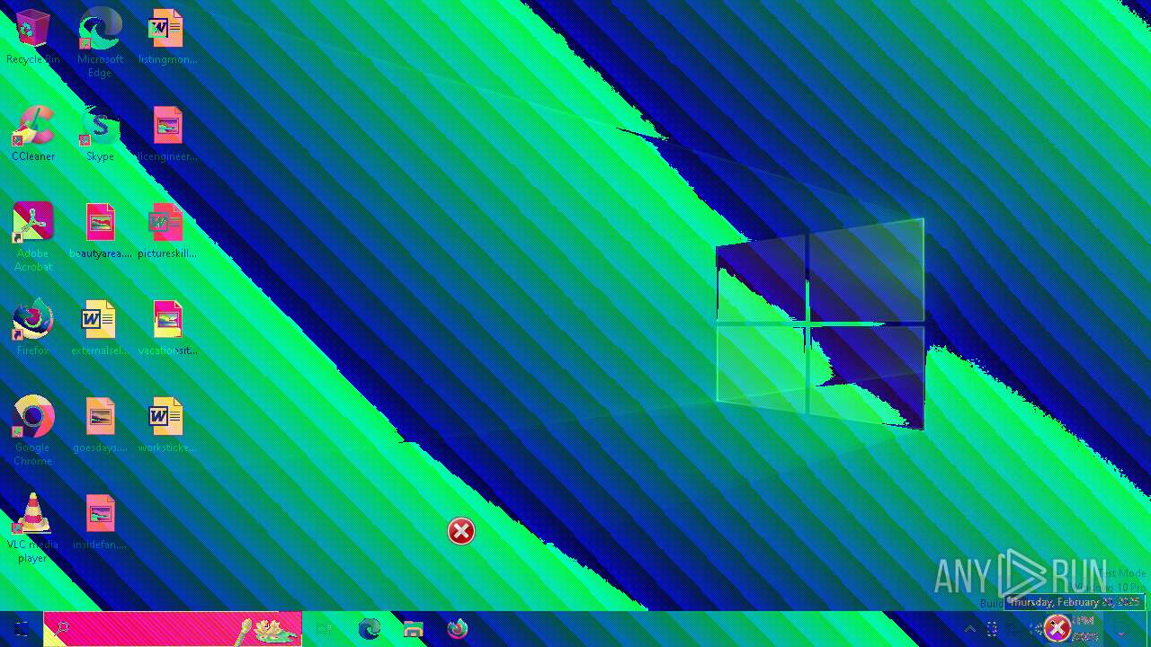This screenshot has height=647, width=1151.
Task: Expand hidden system tray icons chevron
Action: [970, 629]
